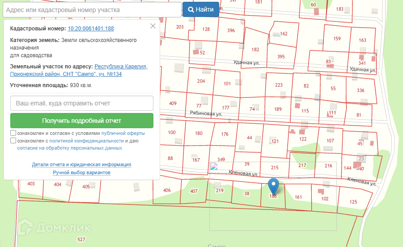
Task: Select parcel 395 on the map
Action: pos(281,57)
